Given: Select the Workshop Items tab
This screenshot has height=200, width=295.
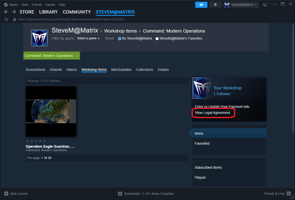Looking at the screenshot, I should [94, 70].
